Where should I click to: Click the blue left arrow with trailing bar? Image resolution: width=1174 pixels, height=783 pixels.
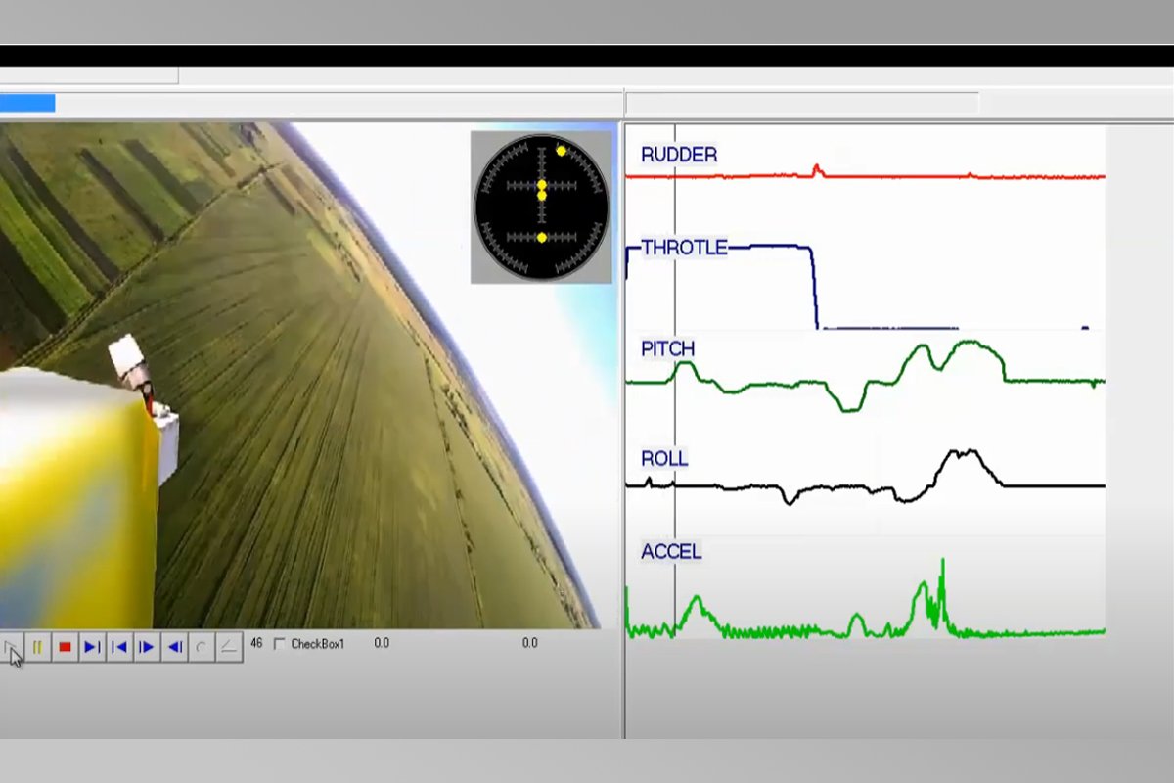point(174,647)
